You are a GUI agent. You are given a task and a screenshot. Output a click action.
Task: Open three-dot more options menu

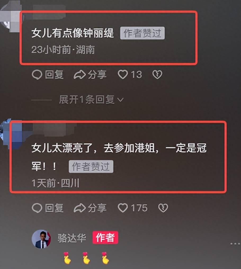pyautogui.click(x=235, y=244)
